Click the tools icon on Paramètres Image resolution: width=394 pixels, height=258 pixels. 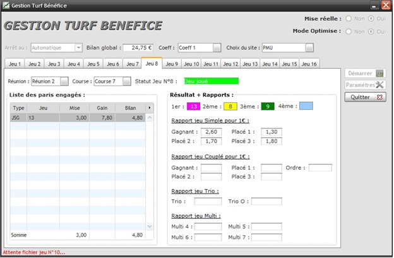pyautogui.click(x=379, y=85)
